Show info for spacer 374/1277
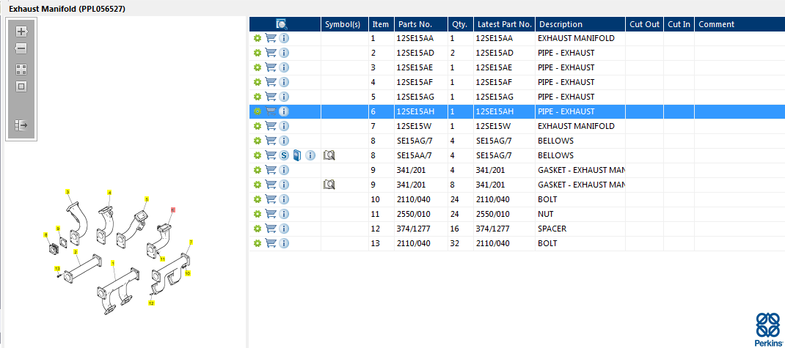 284,229
